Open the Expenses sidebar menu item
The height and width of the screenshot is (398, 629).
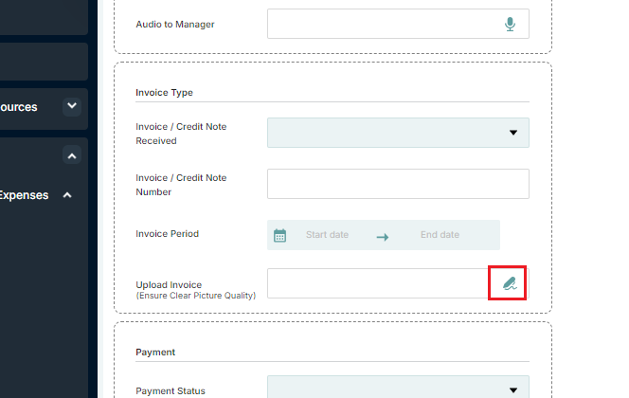tap(24, 195)
